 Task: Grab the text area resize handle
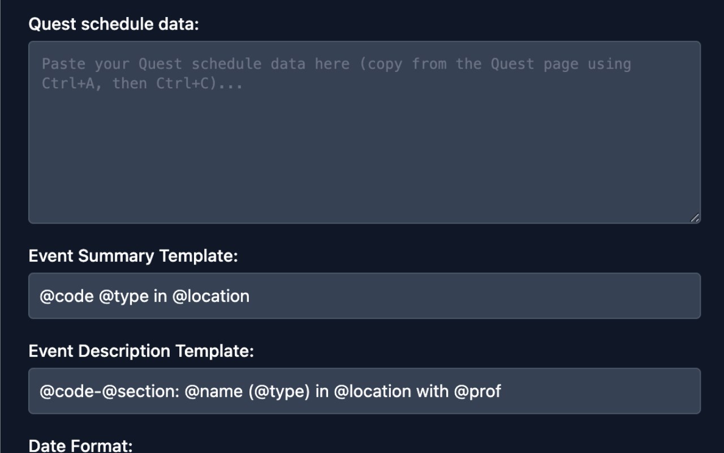(x=695, y=218)
